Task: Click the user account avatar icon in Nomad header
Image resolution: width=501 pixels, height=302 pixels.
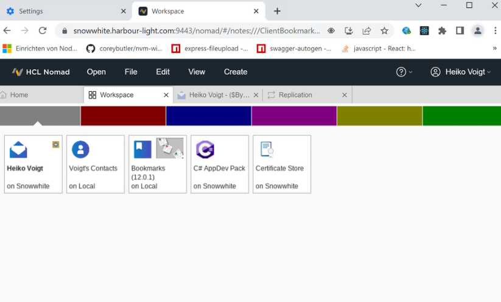Action: click(x=435, y=72)
